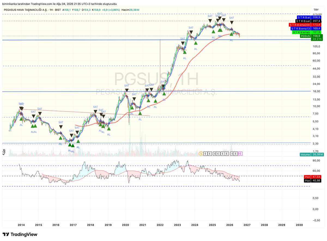Open the TRY currency selector
The width and height of the screenshot is (327, 241).
coord(316,10)
